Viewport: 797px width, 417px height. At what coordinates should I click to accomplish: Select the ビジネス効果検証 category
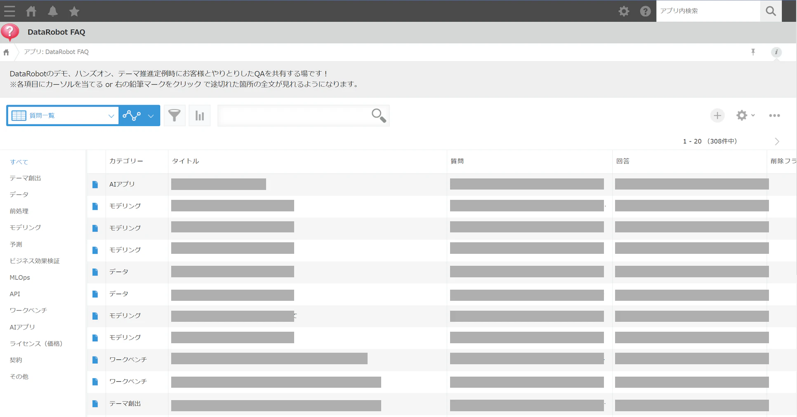[x=35, y=261]
